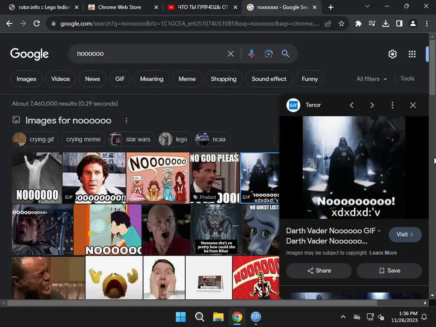
Task: Reload the current page
Action: (37, 24)
